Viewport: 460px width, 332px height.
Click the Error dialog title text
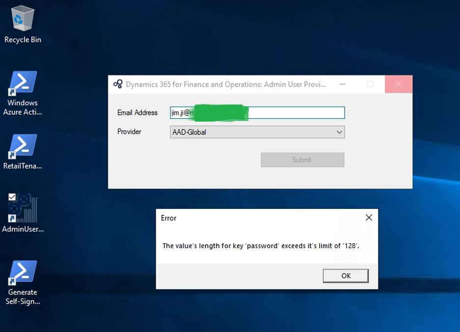click(x=168, y=218)
